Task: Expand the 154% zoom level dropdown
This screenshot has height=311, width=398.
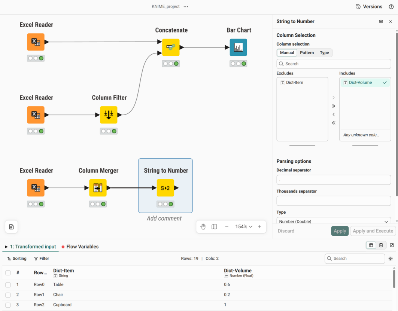Action: click(x=244, y=226)
